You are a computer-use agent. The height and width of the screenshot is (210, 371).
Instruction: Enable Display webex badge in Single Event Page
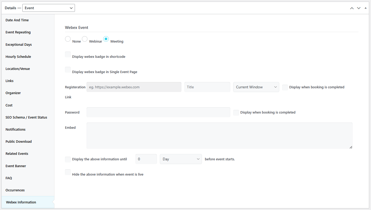pos(68,70)
